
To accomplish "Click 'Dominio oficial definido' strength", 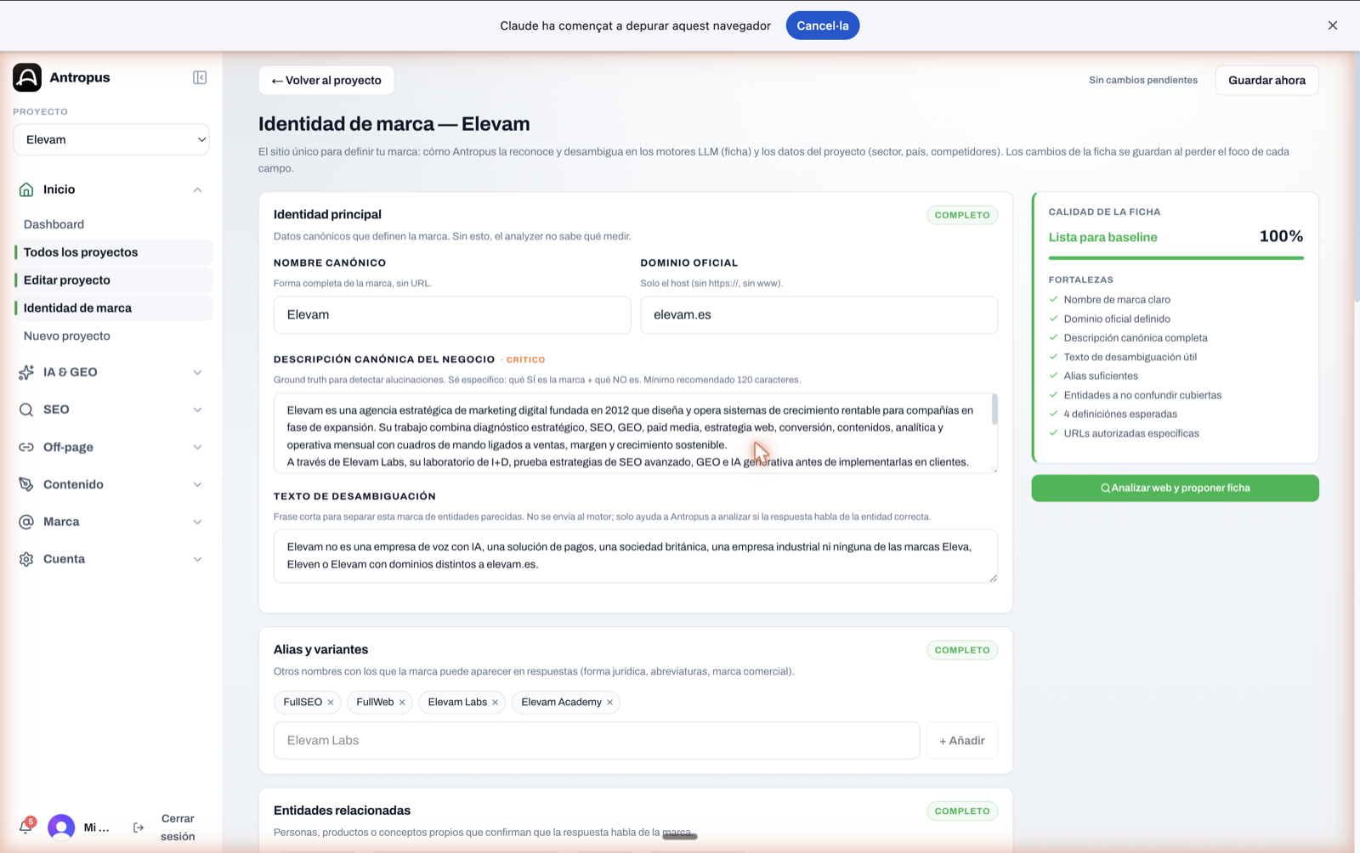I will click(x=1117, y=319).
